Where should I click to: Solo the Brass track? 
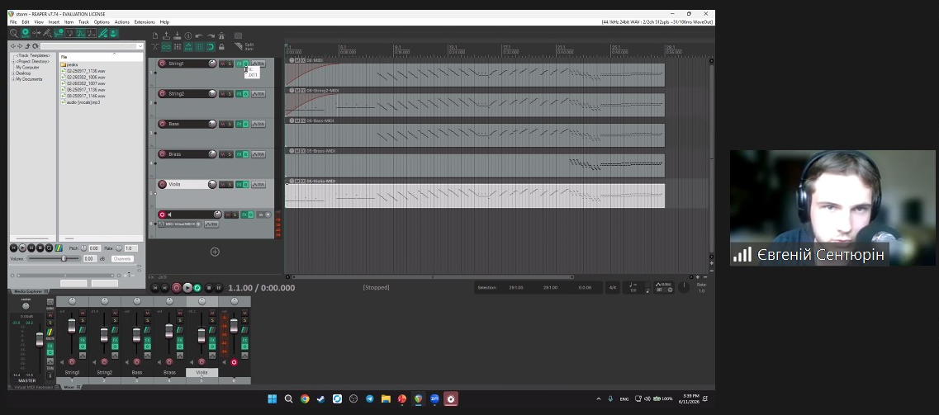230,154
